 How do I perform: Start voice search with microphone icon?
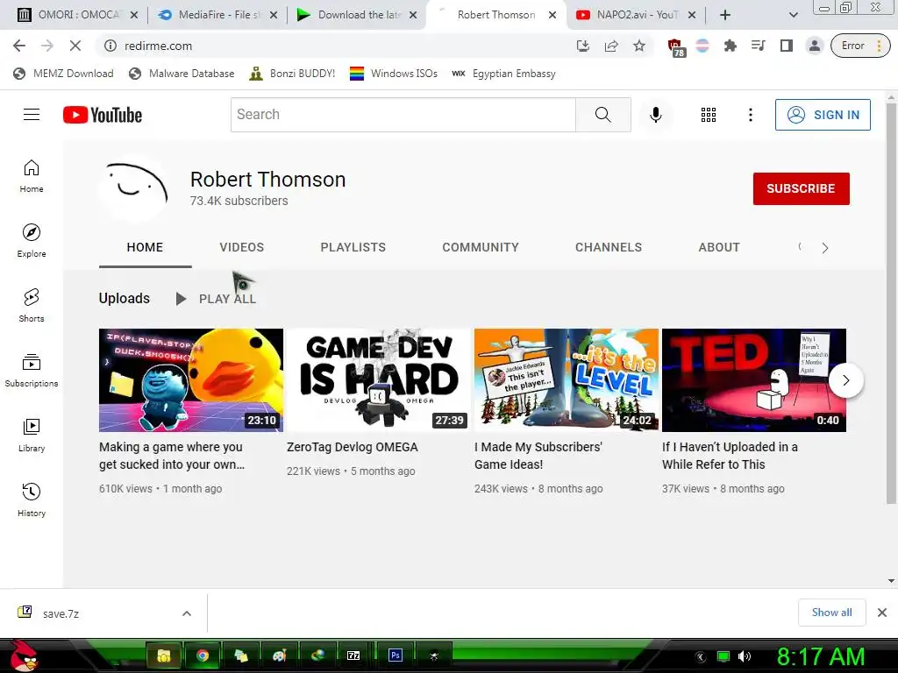point(656,115)
